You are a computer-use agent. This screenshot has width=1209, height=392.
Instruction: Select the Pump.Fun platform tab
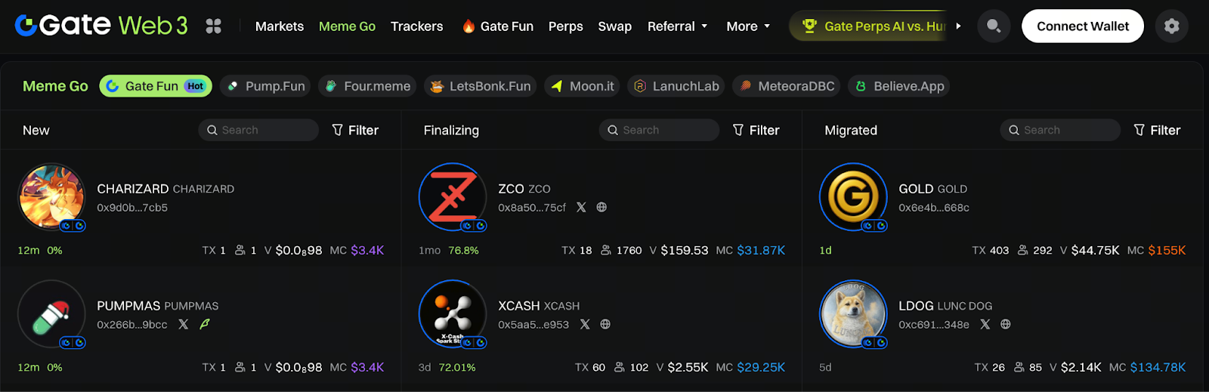coord(267,86)
